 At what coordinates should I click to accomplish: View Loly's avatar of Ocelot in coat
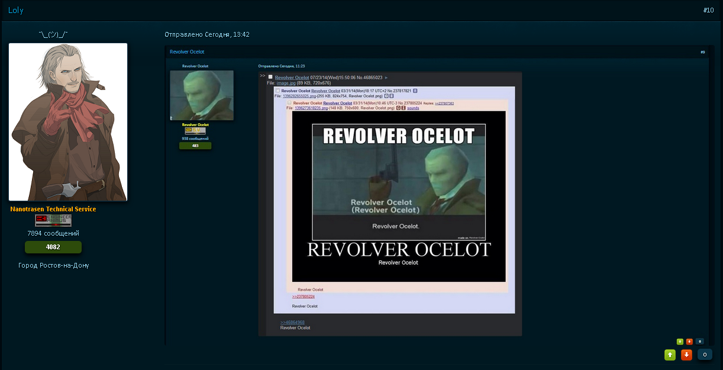point(68,122)
